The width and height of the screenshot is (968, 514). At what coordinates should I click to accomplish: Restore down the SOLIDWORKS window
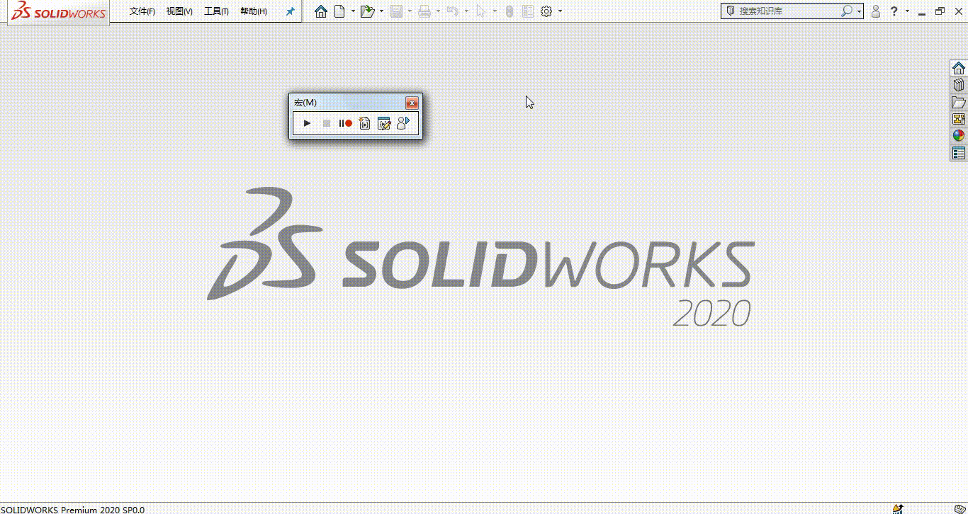coord(940,11)
